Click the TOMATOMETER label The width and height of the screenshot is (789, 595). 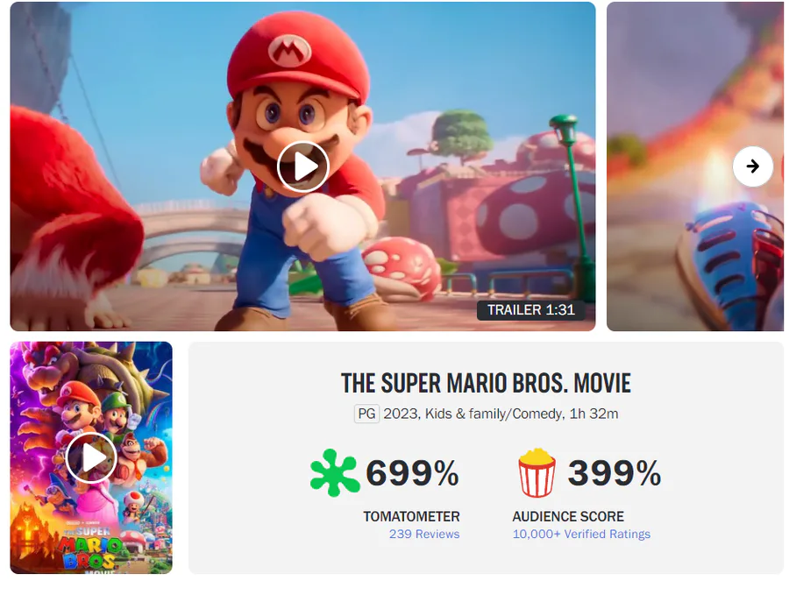tap(412, 516)
